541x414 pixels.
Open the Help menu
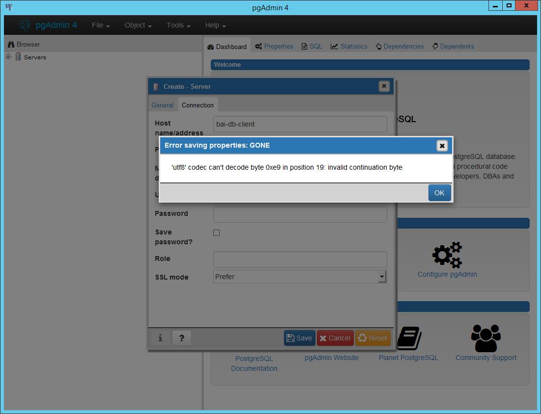click(x=215, y=25)
